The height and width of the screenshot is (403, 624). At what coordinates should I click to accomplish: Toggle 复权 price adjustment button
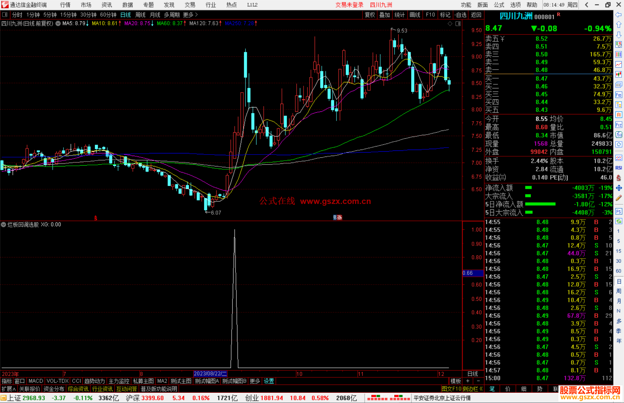pyautogui.click(x=370, y=15)
